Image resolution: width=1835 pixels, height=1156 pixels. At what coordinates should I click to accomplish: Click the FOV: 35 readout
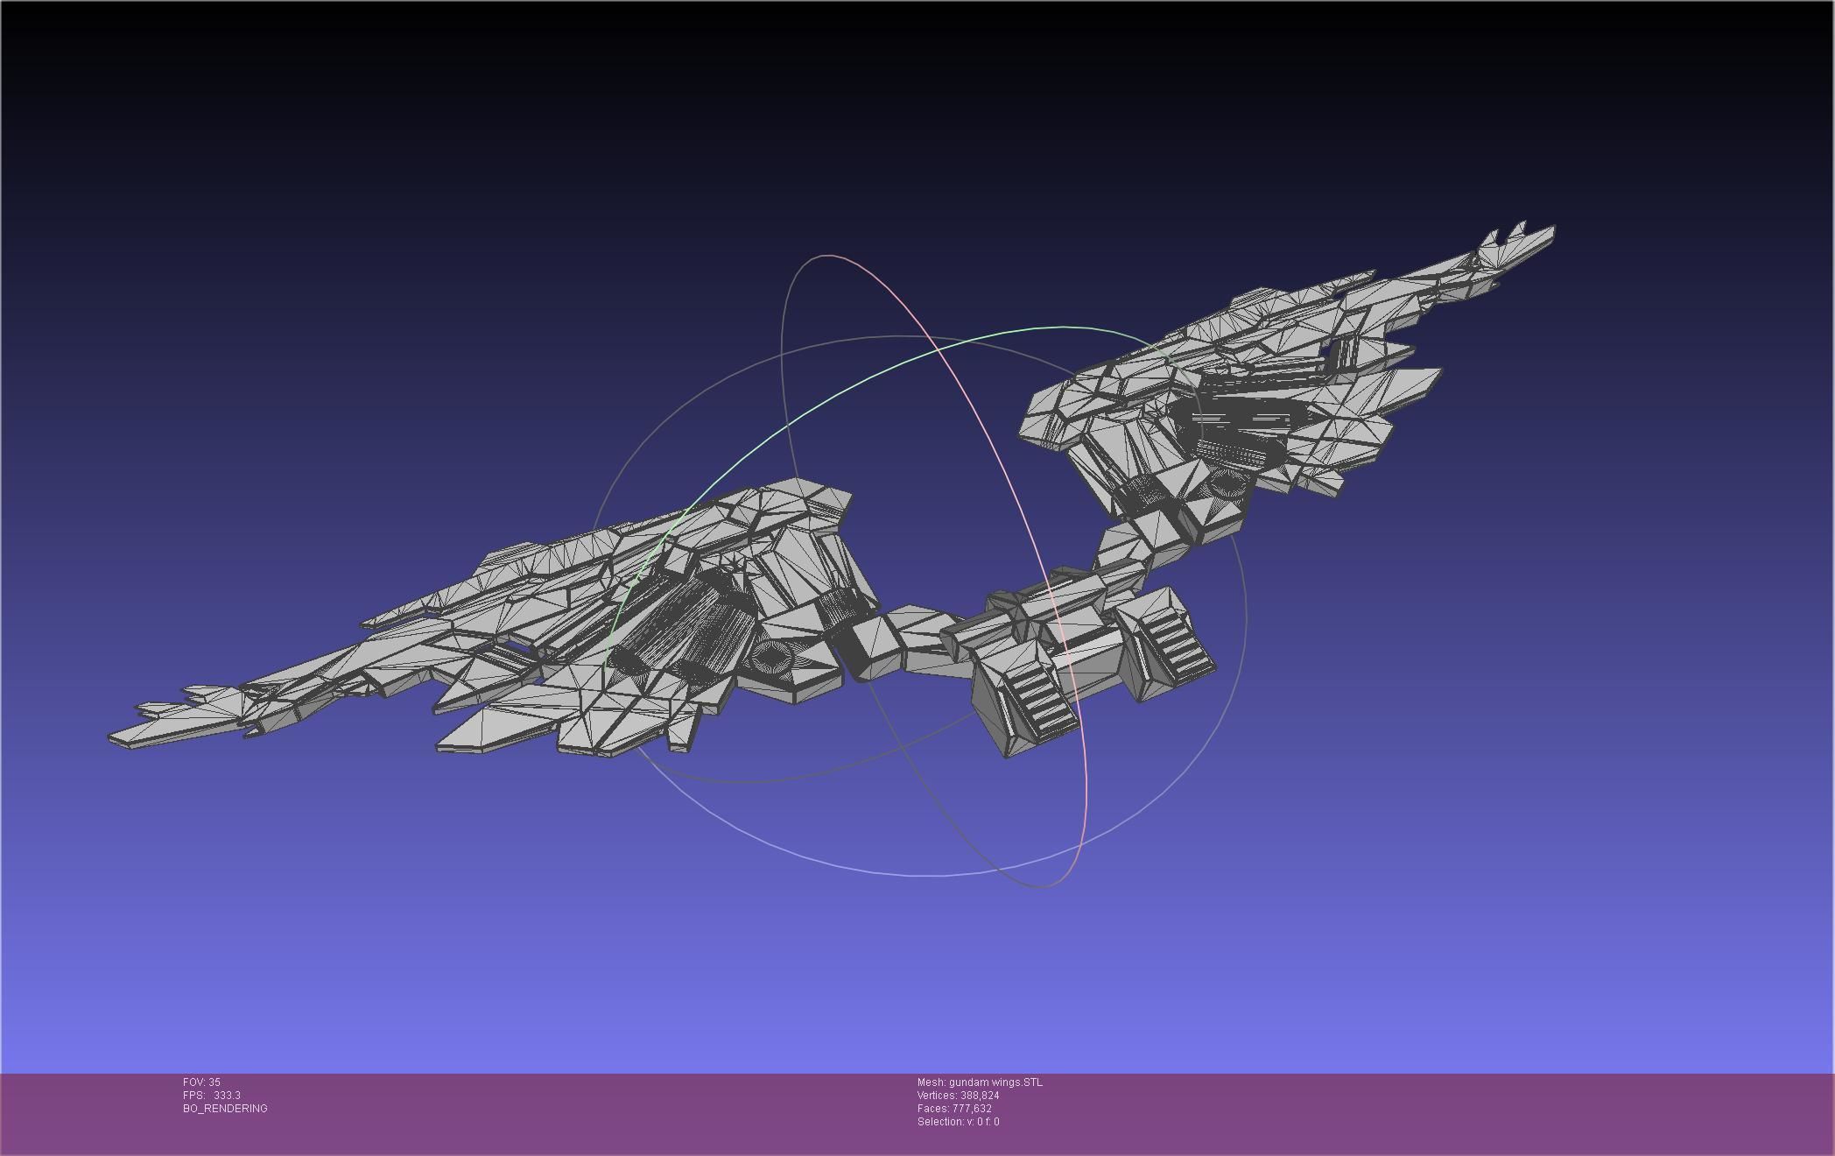201,1082
